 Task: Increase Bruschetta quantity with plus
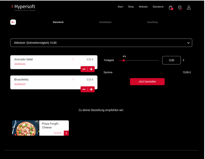point(91,89)
